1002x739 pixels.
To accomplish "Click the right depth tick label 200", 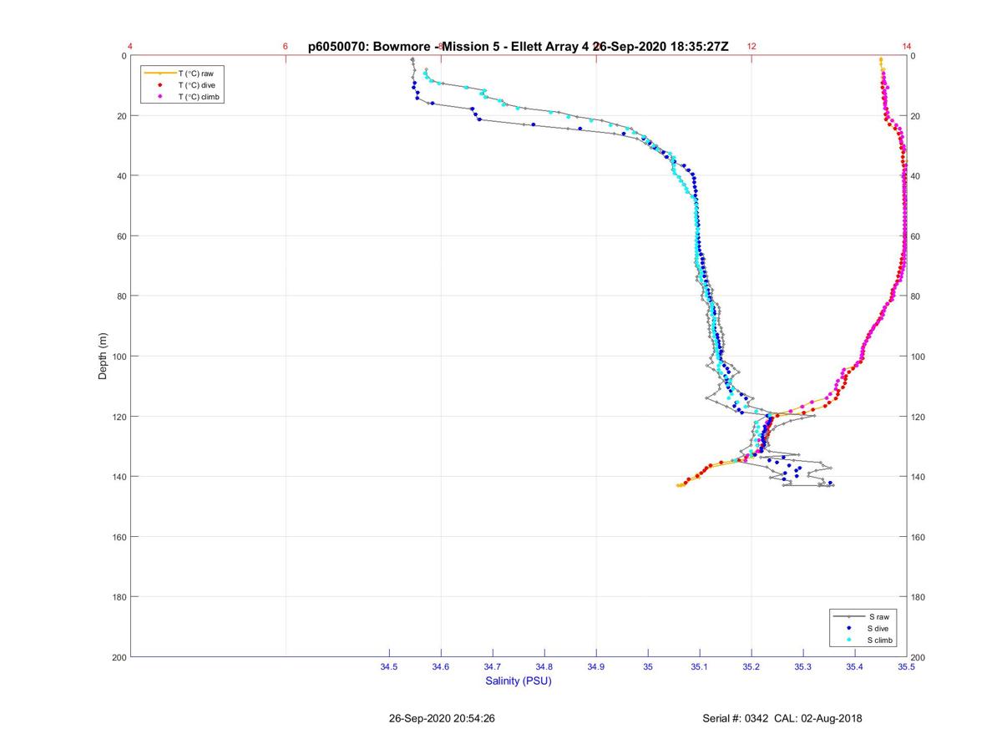I will point(918,658).
